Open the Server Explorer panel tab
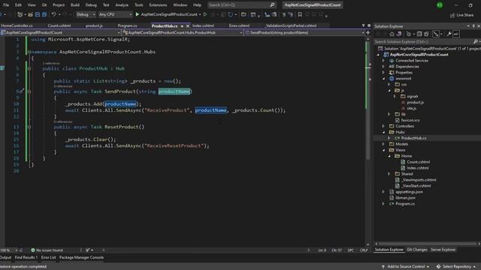Screen dimensions: 481x270 [x=443, y=250]
